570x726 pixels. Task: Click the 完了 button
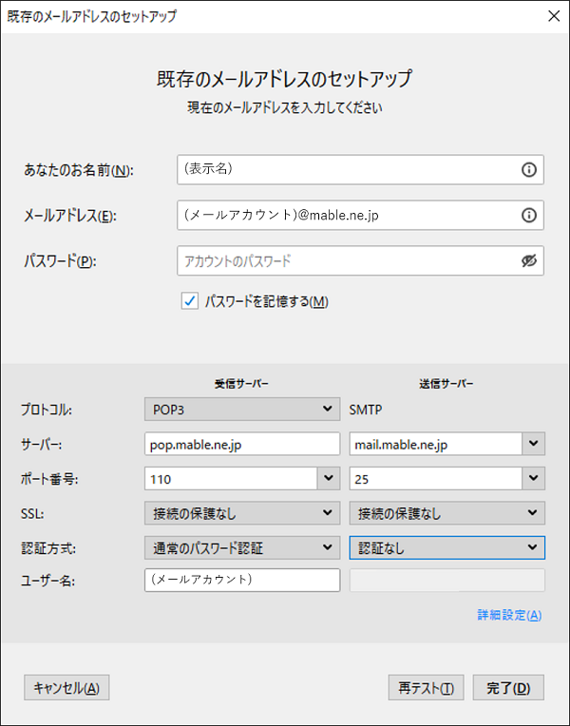point(508,688)
